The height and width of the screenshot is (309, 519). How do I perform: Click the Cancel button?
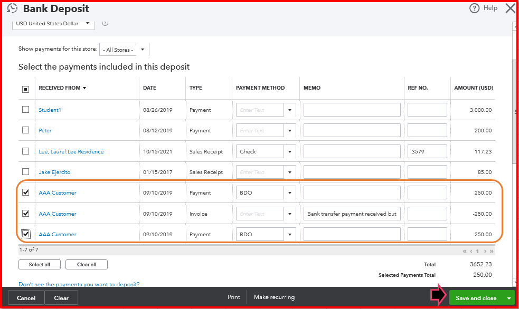point(26,298)
